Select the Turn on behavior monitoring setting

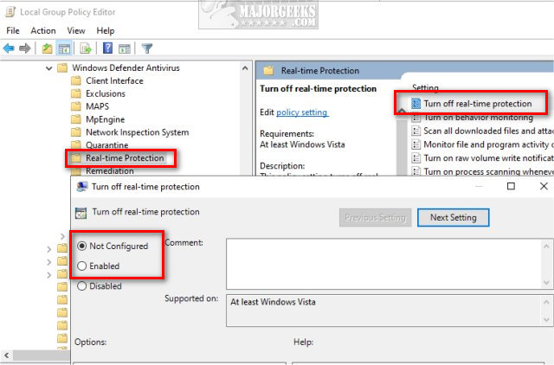tap(478, 117)
